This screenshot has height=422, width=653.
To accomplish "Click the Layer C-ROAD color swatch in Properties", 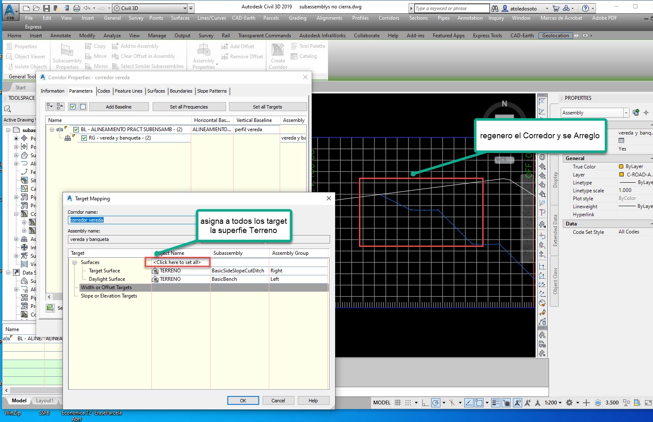I will (622, 174).
